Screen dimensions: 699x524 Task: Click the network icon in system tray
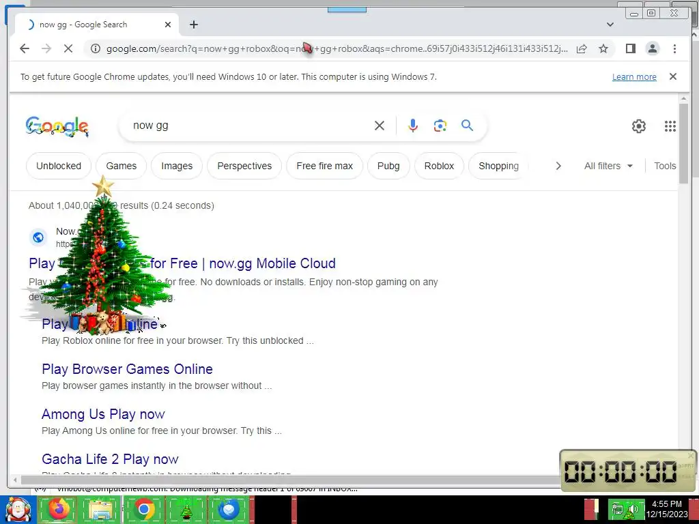tap(618, 509)
